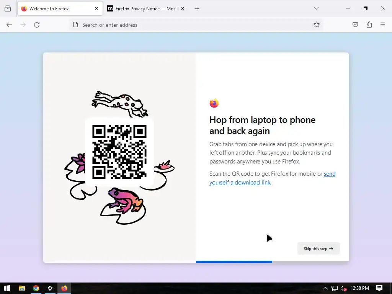Close the Firefox window
The image size is (392, 294).
click(383, 8)
